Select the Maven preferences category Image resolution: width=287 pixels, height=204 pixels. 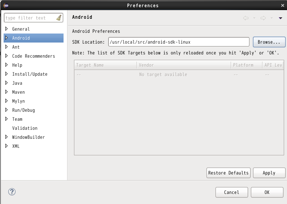click(x=18, y=92)
